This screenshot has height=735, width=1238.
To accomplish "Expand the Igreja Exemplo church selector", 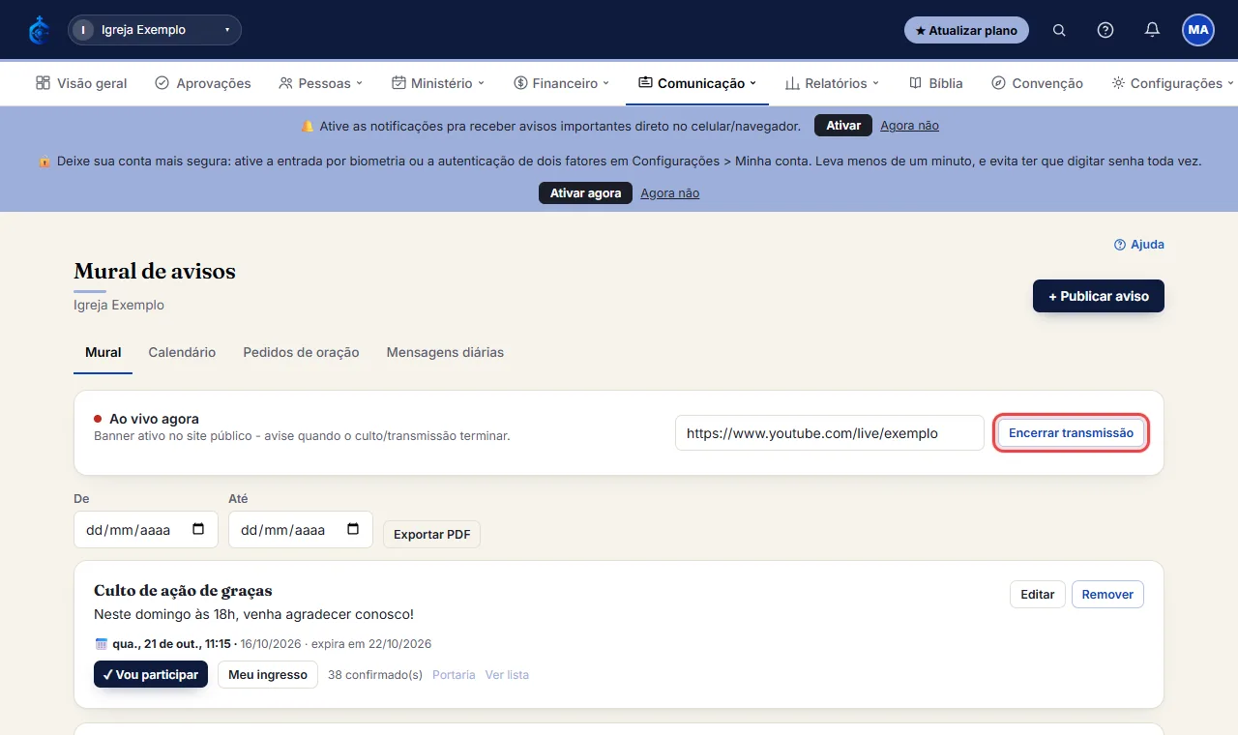I will coord(155,30).
